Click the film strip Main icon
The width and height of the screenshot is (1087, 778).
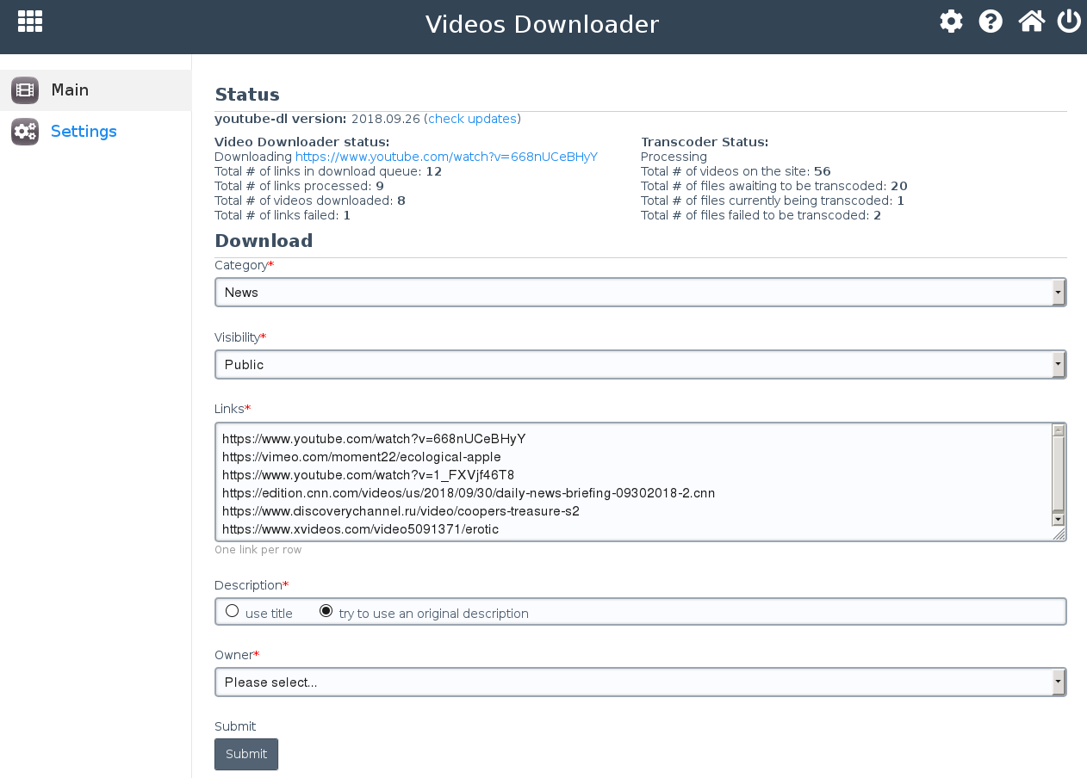pyautogui.click(x=25, y=90)
